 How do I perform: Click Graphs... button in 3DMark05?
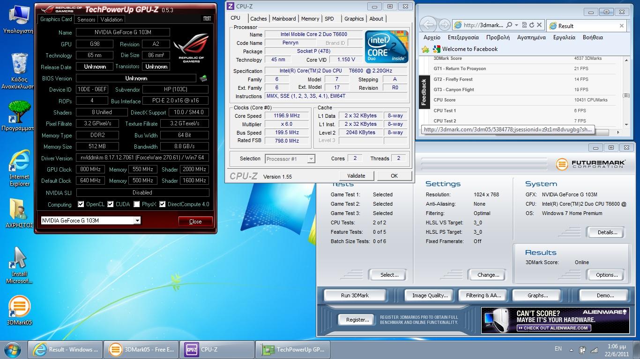coord(537,295)
